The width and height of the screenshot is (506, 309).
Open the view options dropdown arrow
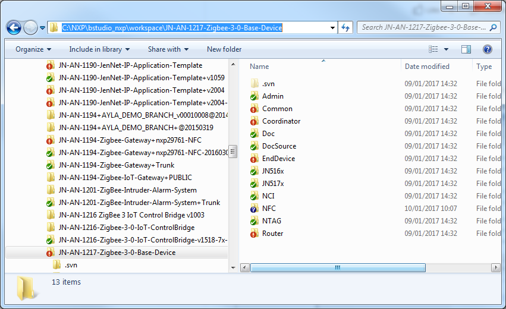click(x=446, y=49)
